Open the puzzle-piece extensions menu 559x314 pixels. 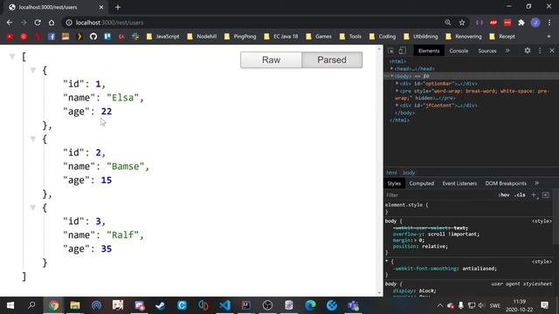click(x=521, y=23)
